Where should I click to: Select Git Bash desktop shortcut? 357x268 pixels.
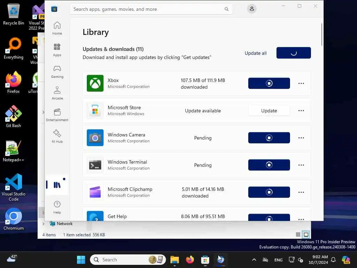14,117
